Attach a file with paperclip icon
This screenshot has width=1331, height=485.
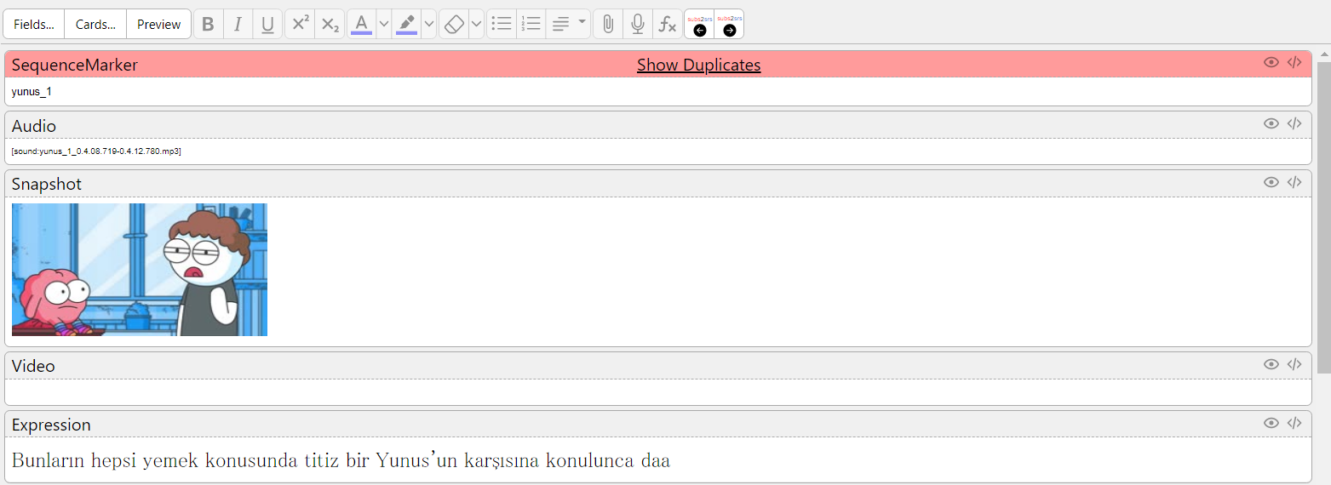tap(607, 25)
